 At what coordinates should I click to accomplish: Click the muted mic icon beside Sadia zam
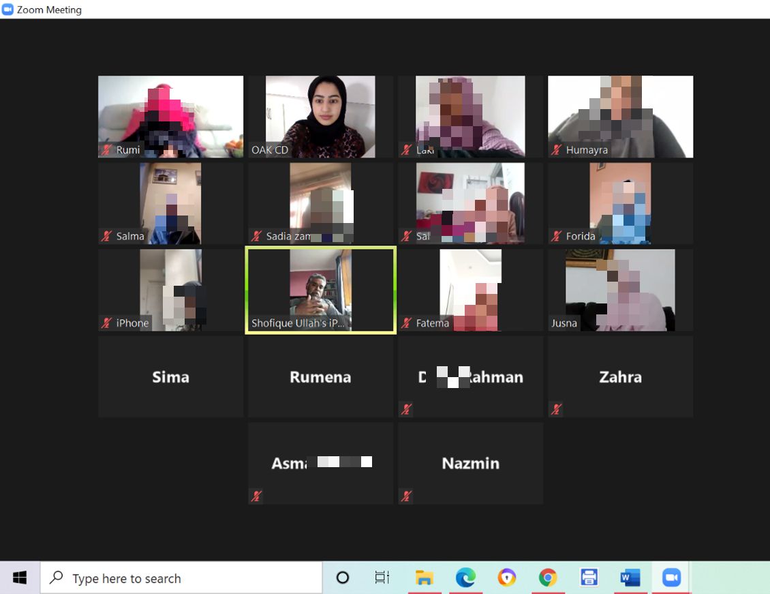point(256,236)
